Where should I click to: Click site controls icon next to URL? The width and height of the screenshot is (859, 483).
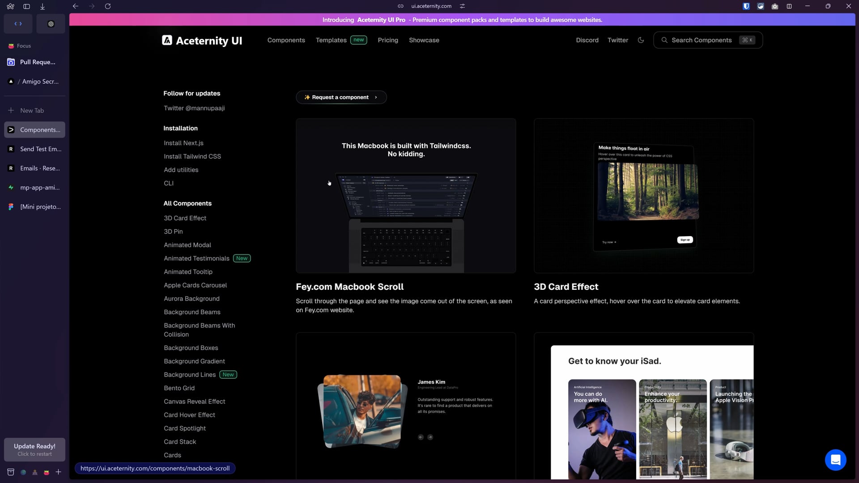[463, 6]
